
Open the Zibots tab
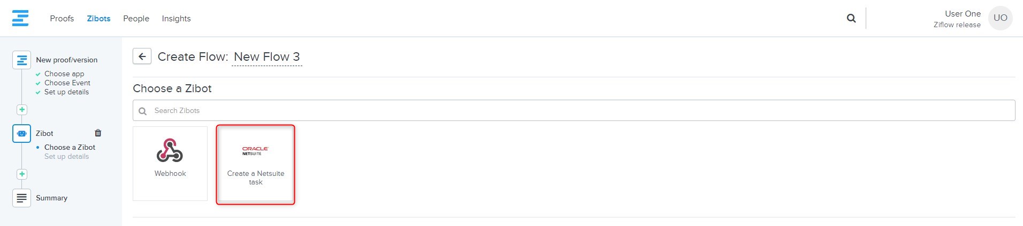point(98,18)
